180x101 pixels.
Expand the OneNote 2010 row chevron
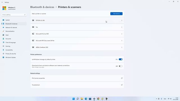(x=122, y=47)
